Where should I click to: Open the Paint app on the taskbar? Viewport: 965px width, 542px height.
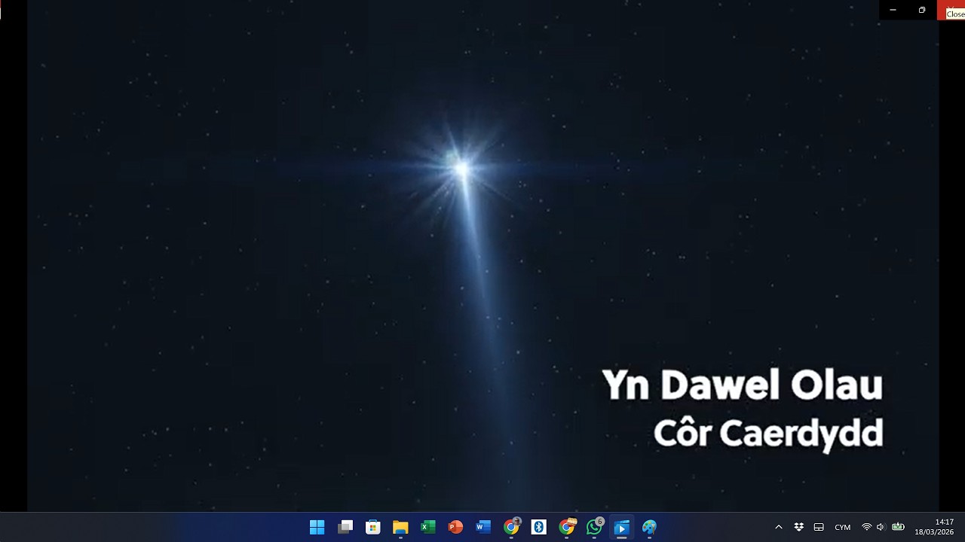point(650,527)
